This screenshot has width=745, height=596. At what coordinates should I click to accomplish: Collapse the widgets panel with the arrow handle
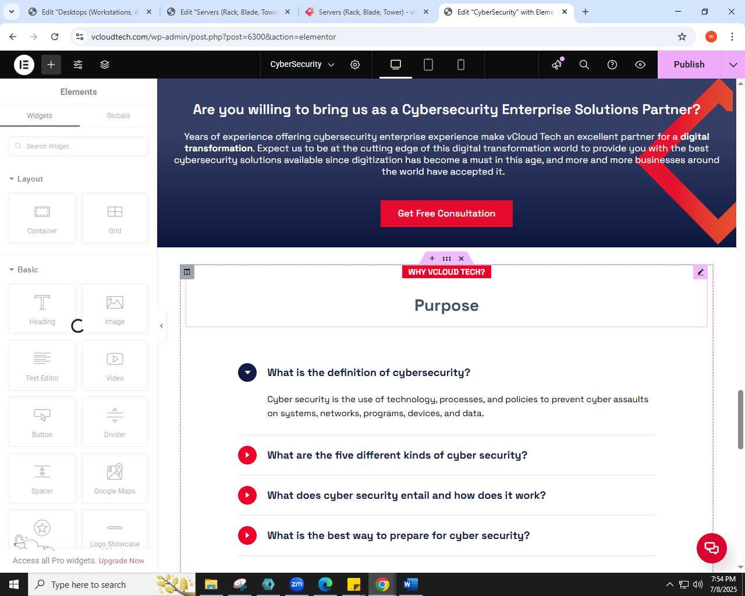(162, 326)
